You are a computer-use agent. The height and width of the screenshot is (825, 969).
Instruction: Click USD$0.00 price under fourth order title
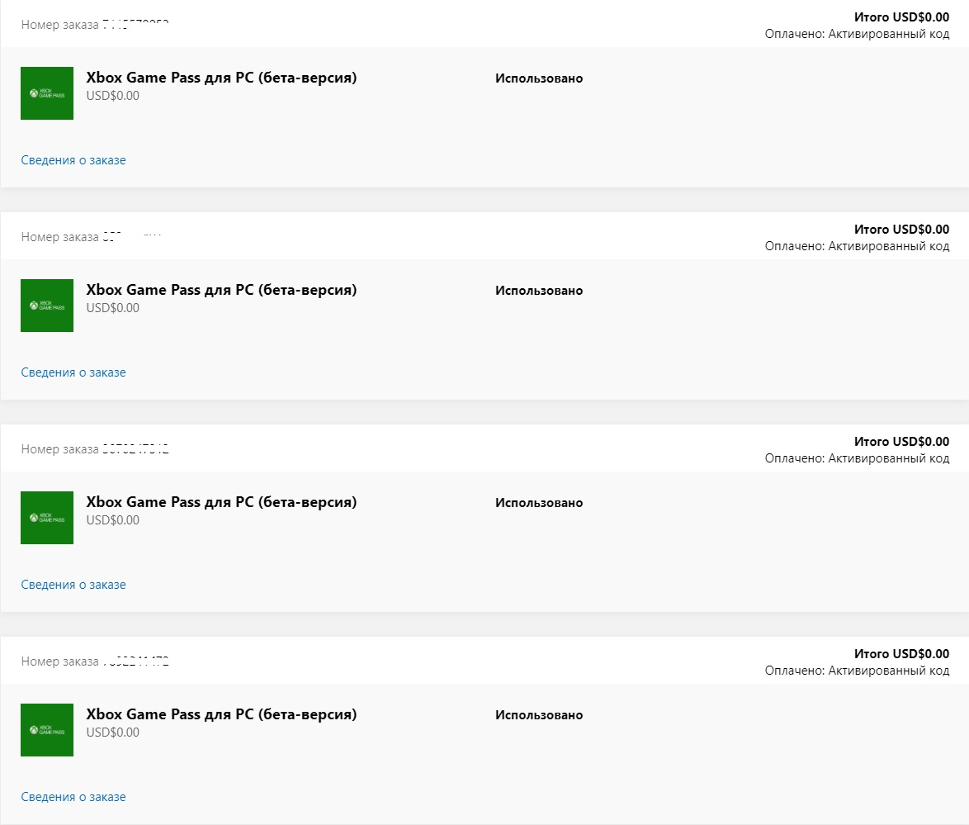coord(112,733)
